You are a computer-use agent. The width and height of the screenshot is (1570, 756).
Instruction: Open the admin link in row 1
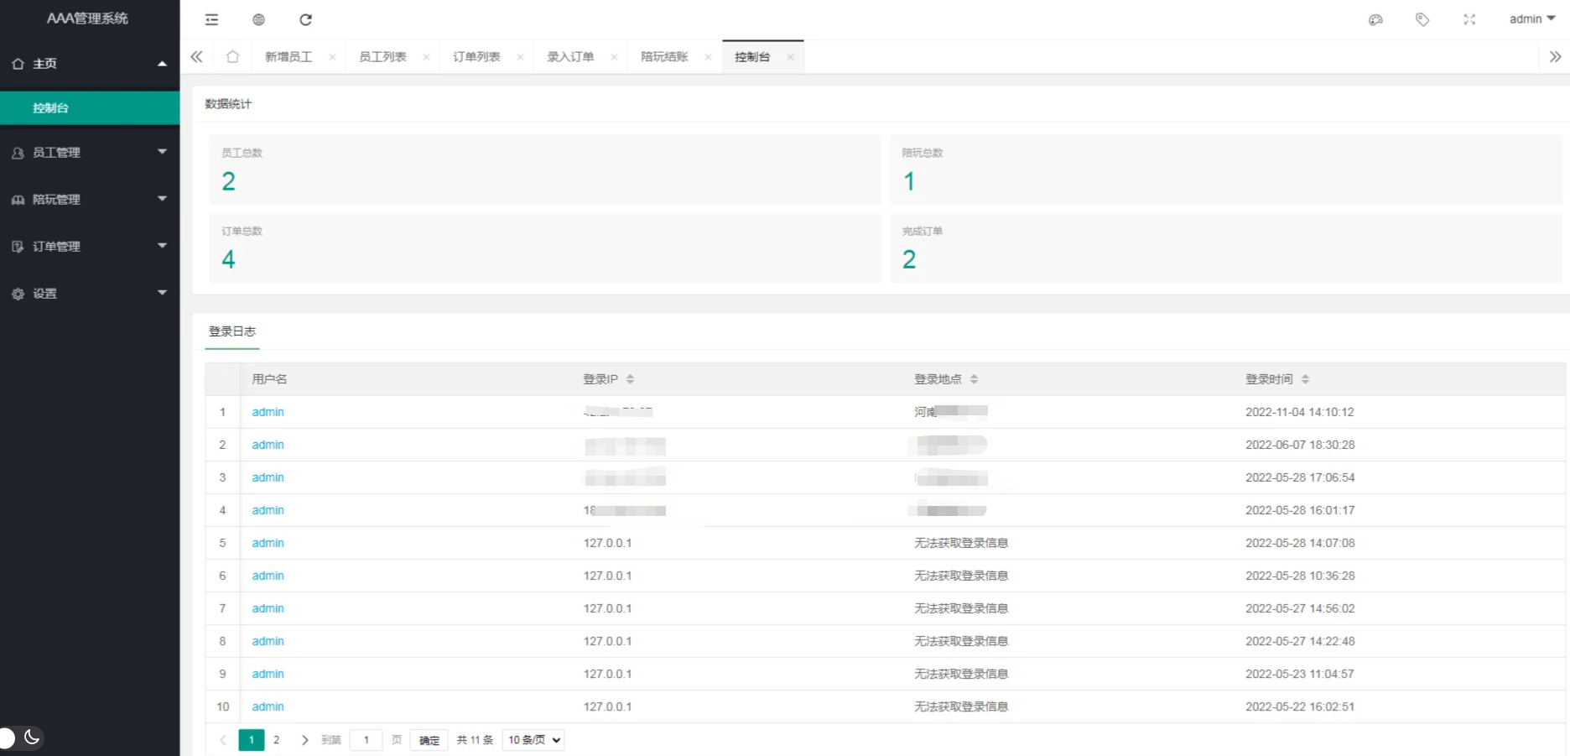[268, 412]
